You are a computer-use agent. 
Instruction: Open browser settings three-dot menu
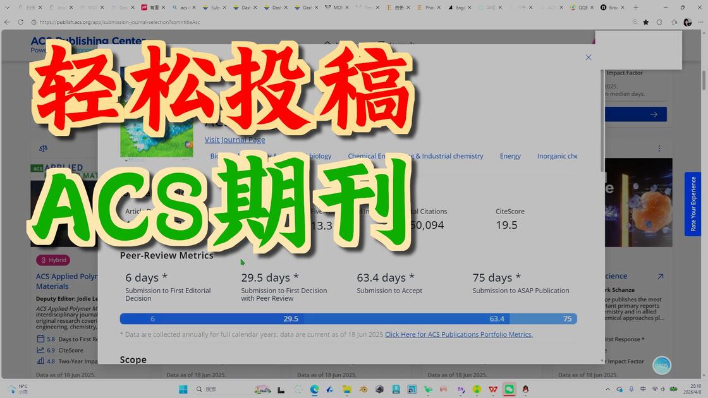701,22
